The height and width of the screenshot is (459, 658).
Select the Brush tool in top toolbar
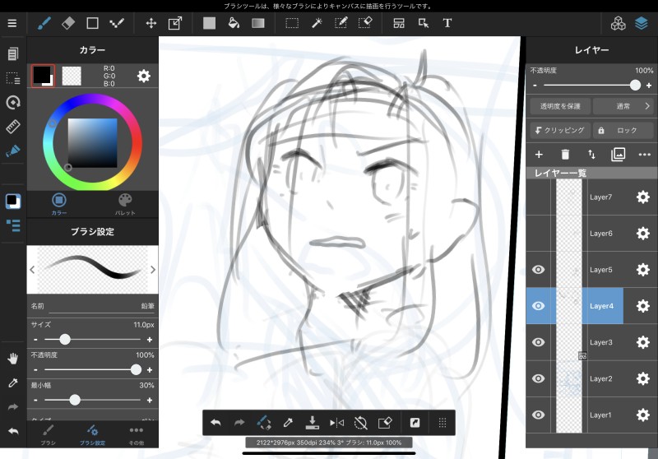point(44,23)
